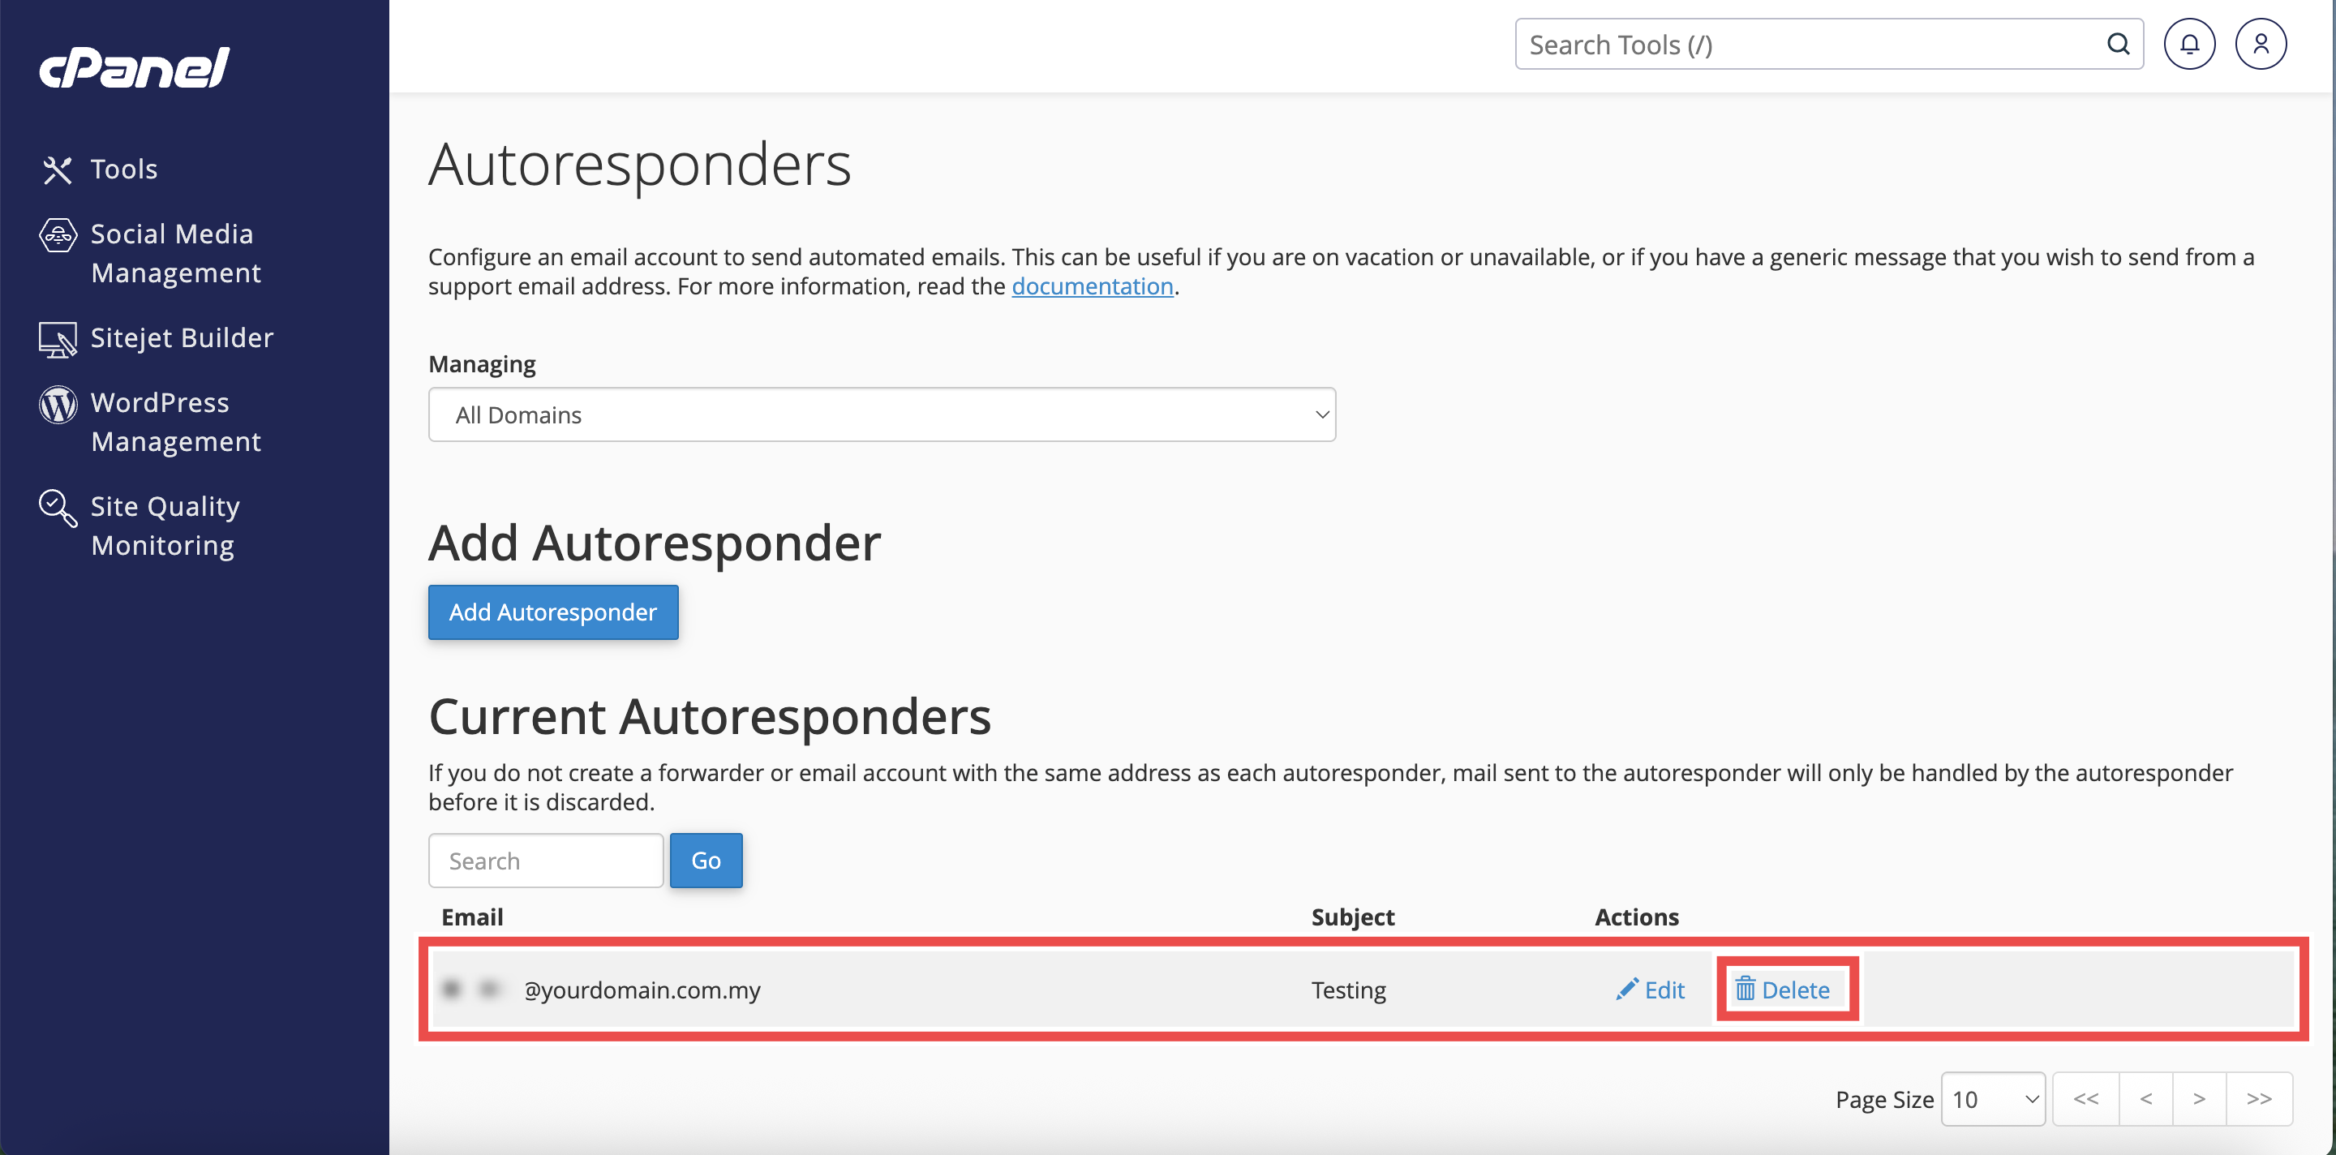This screenshot has width=2336, height=1155.
Task: Click the Add Autoresponder button
Action: tap(553, 612)
